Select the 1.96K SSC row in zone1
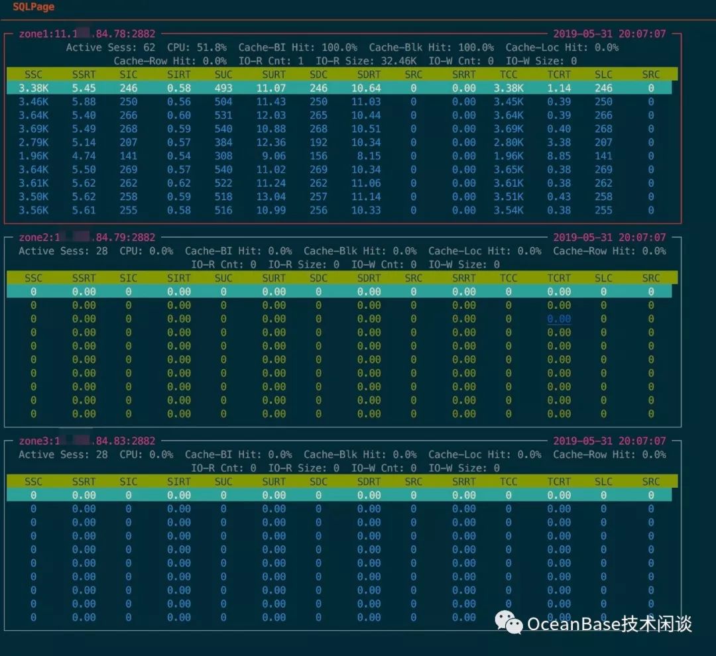716x656 pixels. pyautogui.click(x=339, y=156)
